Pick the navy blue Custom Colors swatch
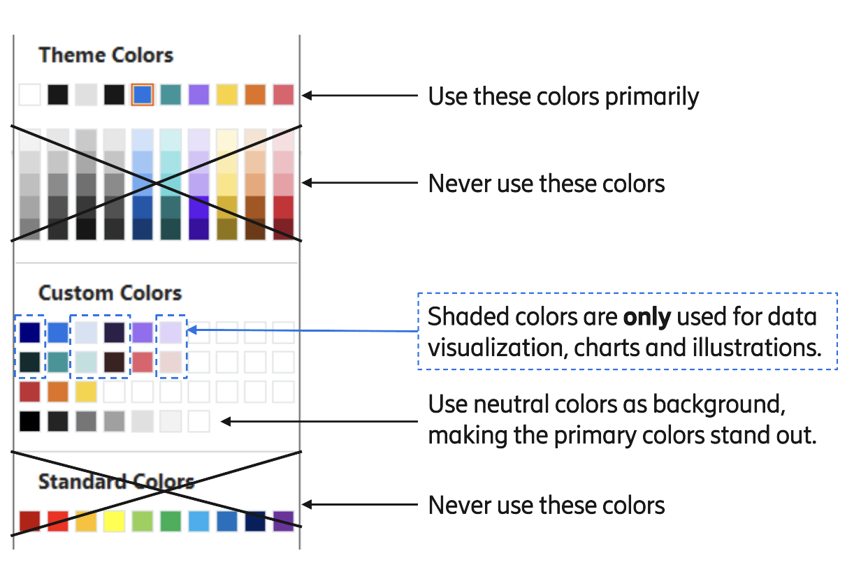The width and height of the screenshot is (868, 574). (x=30, y=332)
